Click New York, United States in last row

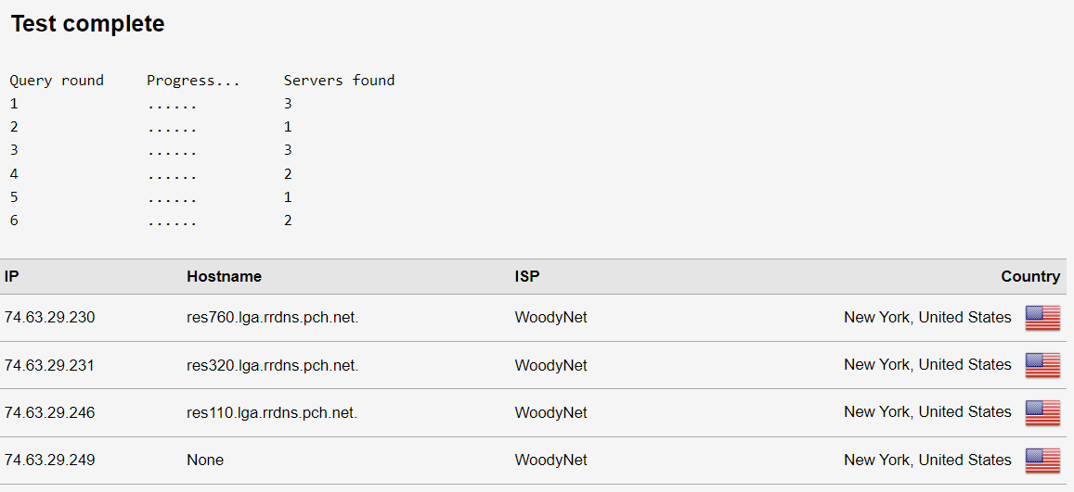[x=927, y=460]
